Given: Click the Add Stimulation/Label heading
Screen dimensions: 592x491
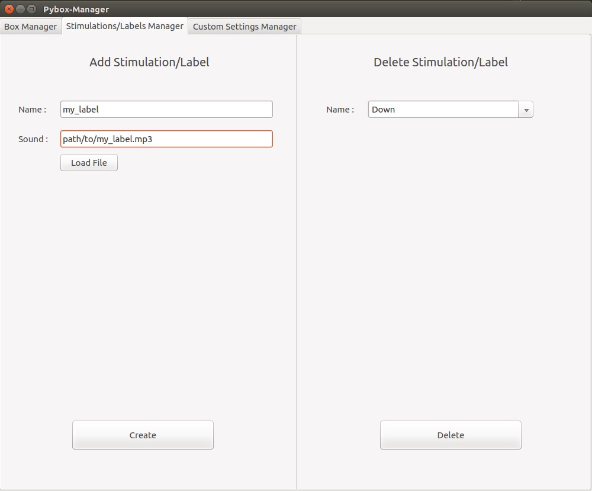Looking at the screenshot, I should [x=149, y=62].
